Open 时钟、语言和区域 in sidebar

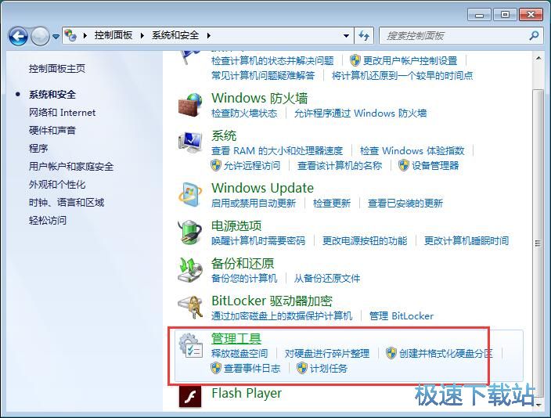point(67,203)
